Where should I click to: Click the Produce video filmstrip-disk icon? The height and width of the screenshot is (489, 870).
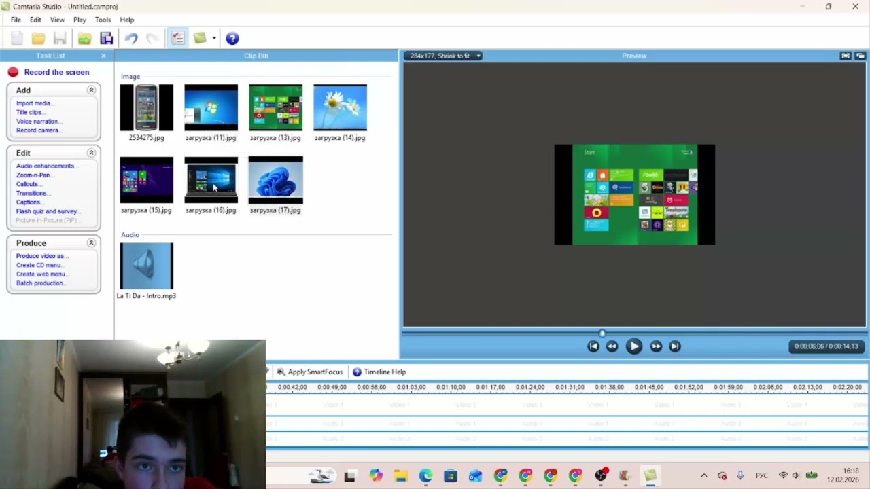[x=107, y=39]
